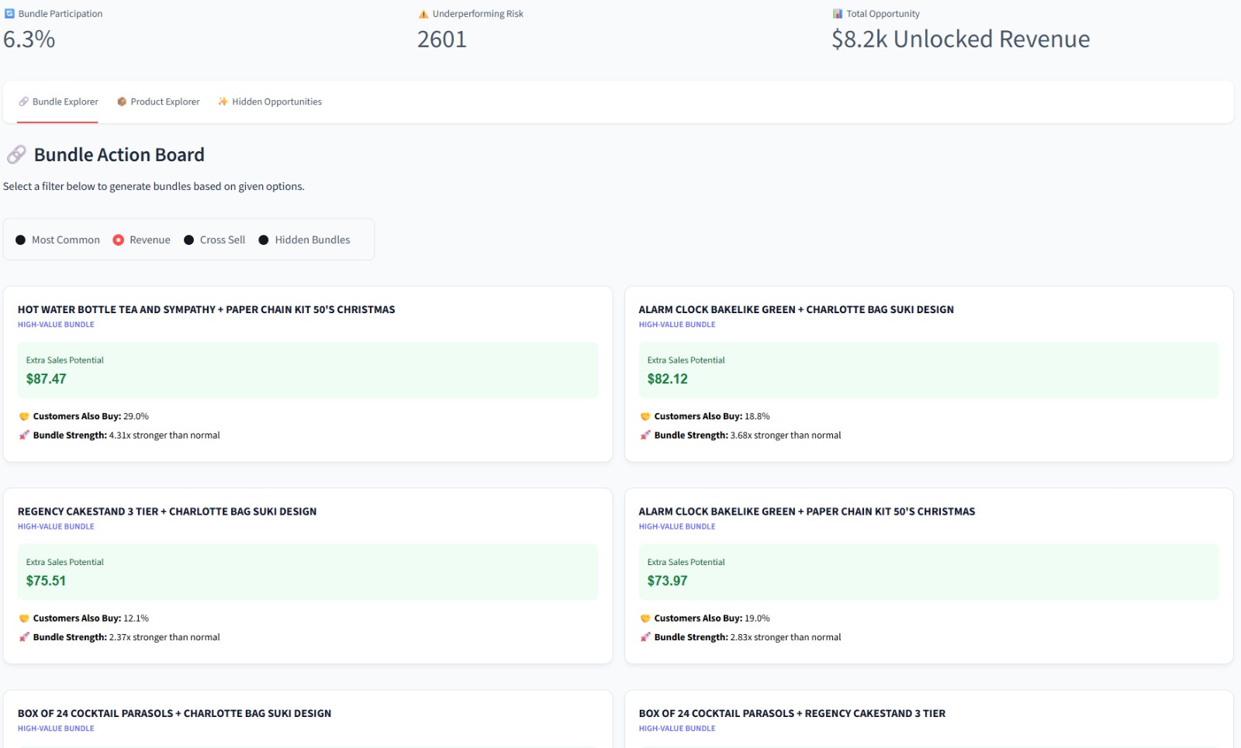The height and width of the screenshot is (748, 1241).
Task: Click the sparkle icon on Hidden Opportunities tab
Action: click(x=223, y=102)
